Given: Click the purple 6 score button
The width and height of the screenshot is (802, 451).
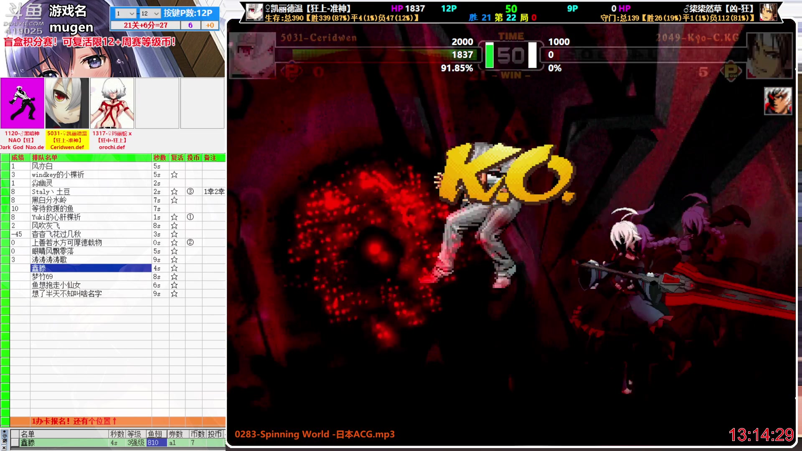Looking at the screenshot, I should point(190,25).
